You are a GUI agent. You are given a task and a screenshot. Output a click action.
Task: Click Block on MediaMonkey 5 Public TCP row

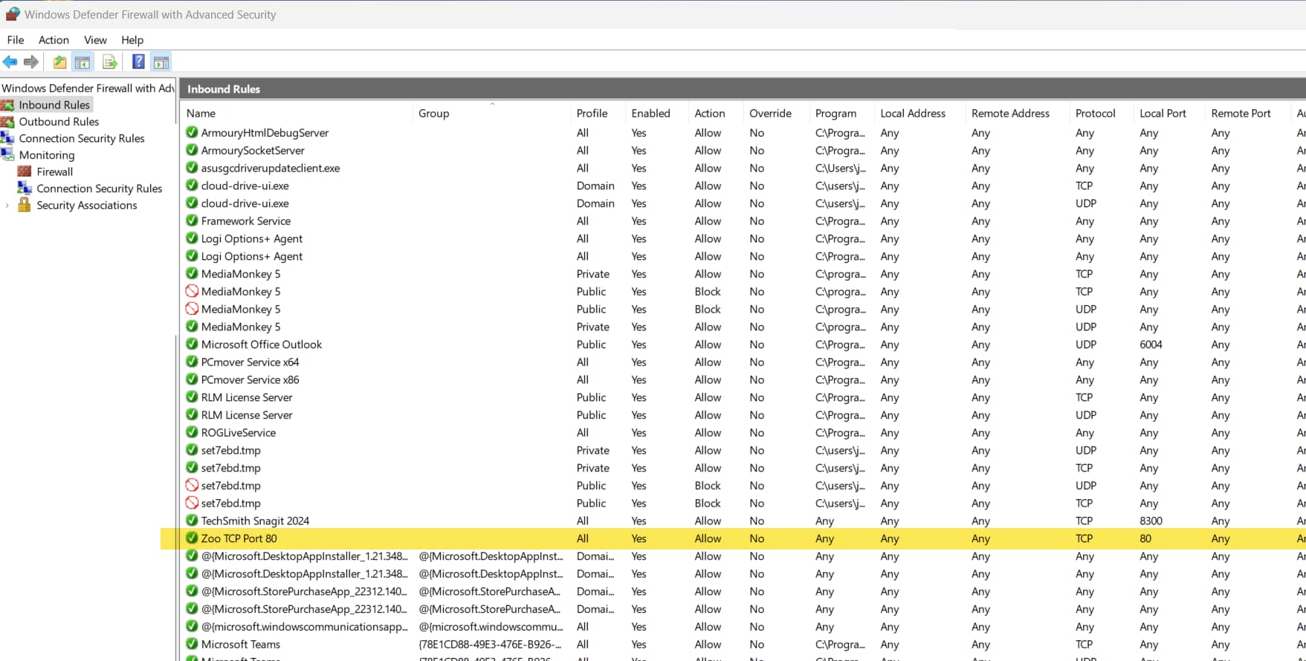[x=708, y=292]
